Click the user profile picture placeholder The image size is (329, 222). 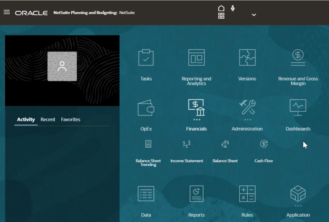pyautogui.click(x=62, y=66)
